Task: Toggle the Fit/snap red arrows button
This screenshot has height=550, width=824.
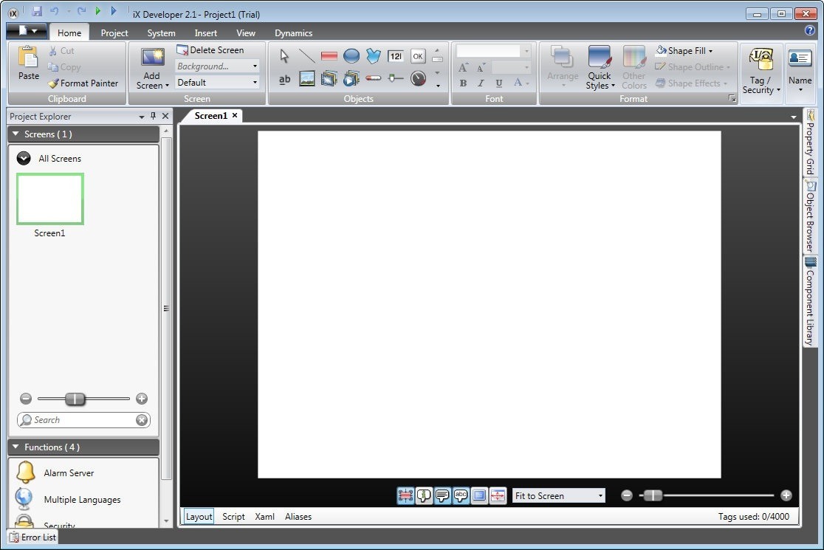Action: pos(497,495)
